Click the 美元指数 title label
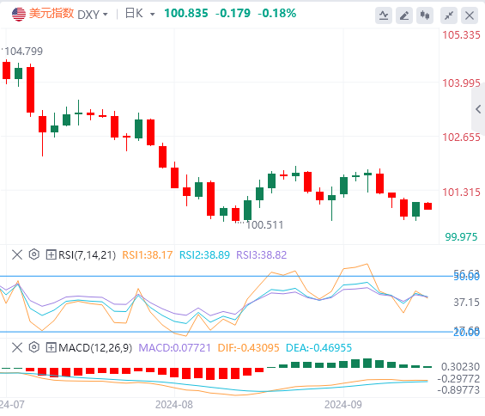485x416 pixels. [52, 14]
